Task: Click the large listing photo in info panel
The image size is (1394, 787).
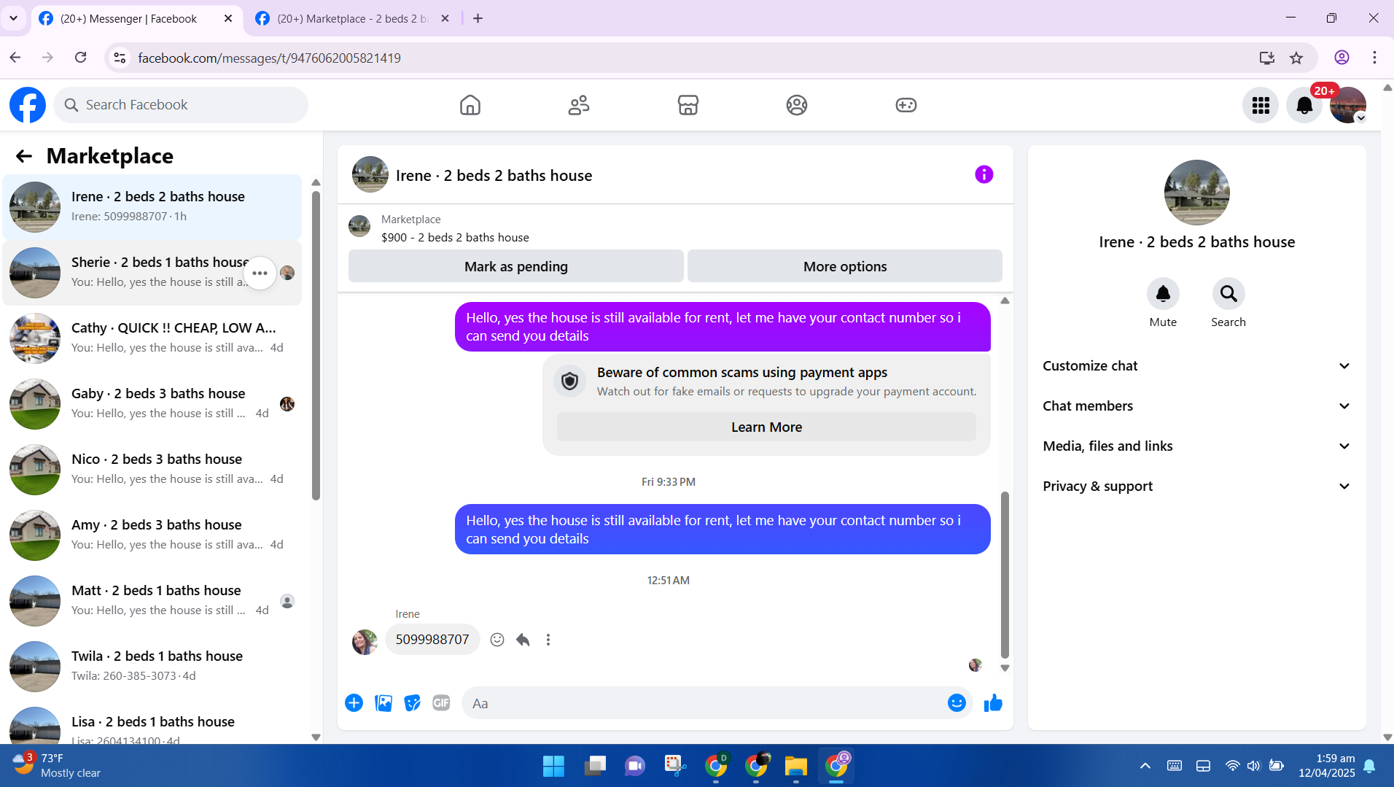Action: coord(1196,193)
